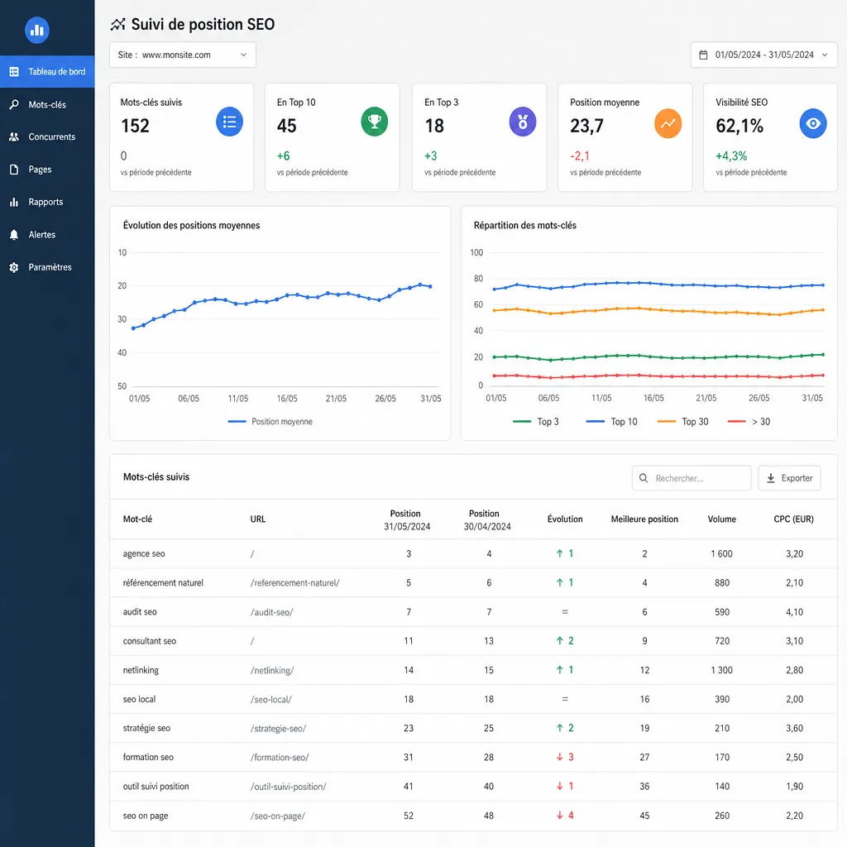Screen dimensions: 847x847
Task: Click the red down arrow for seo on page
Action: click(x=560, y=815)
